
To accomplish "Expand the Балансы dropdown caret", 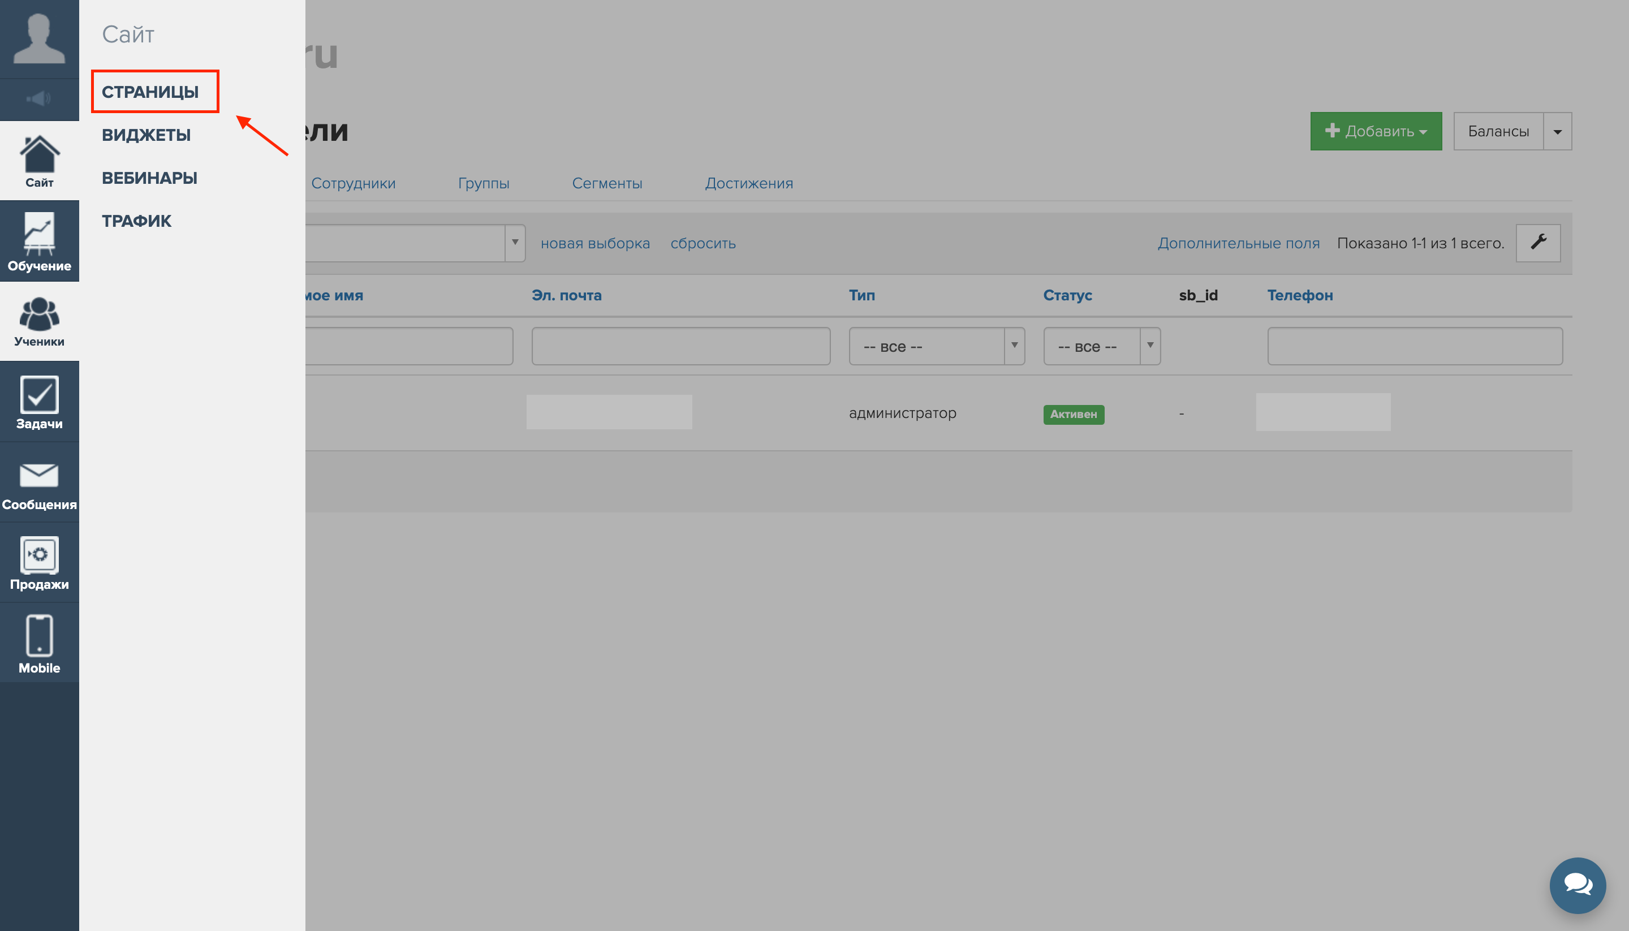I will [1557, 131].
